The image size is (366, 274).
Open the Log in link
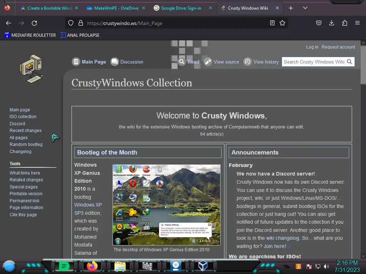coord(312,47)
